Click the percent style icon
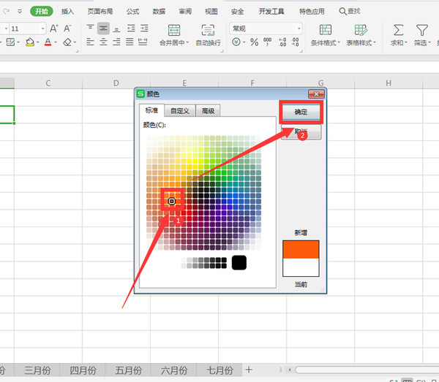This screenshot has width=439, height=382. [x=254, y=43]
